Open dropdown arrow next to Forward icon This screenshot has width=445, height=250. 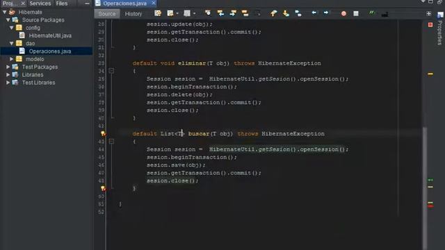pyautogui.click(x=194, y=13)
